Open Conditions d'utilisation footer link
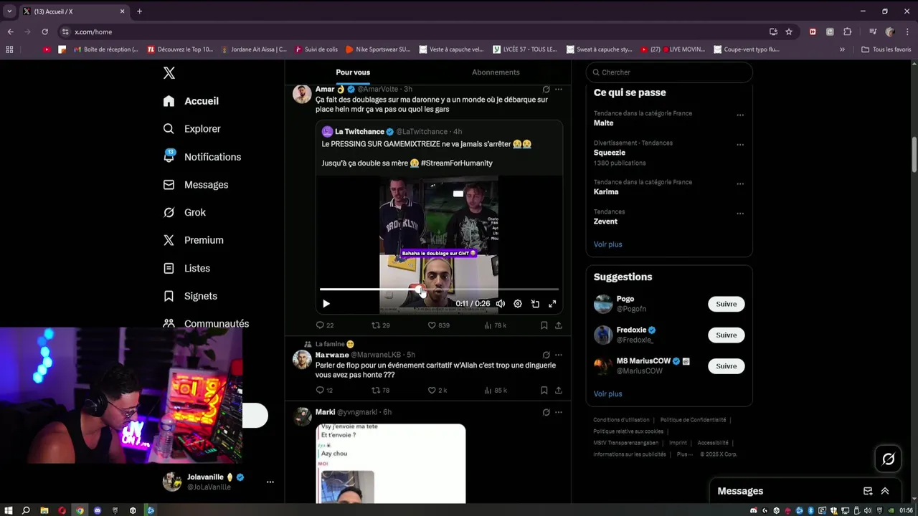Screen dimensions: 918x516 621,420
